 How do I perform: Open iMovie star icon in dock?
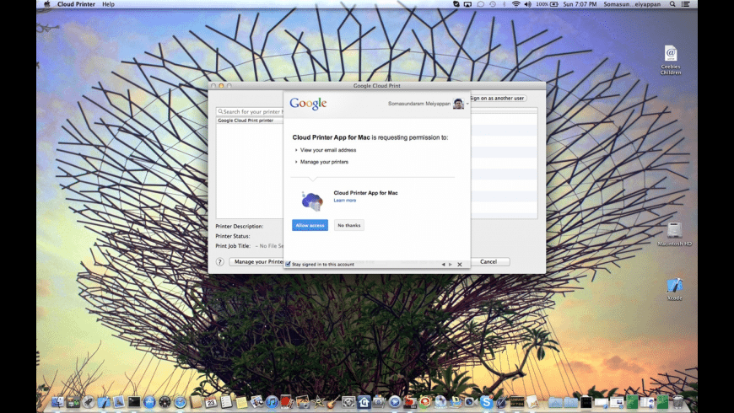pyautogui.click(x=318, y=401)
